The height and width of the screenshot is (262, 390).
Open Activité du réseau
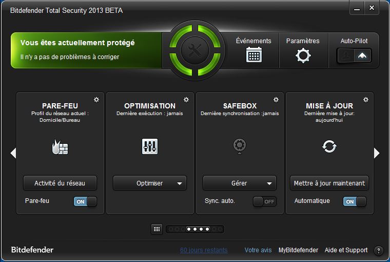click(60, 183)
